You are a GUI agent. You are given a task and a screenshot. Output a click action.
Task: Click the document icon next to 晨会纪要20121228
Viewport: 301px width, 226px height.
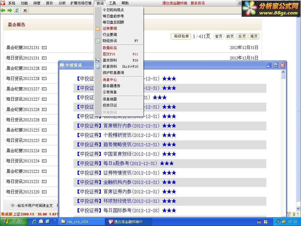[x=44, y=68]
